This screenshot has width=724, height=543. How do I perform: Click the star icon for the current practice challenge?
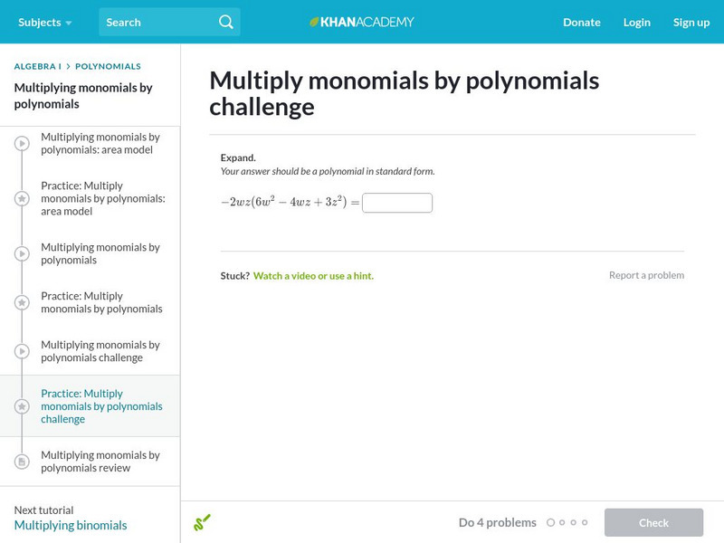point(21,405)
